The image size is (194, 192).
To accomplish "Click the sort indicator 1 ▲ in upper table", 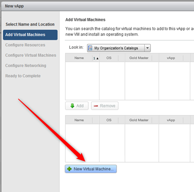I will point(96,58).
